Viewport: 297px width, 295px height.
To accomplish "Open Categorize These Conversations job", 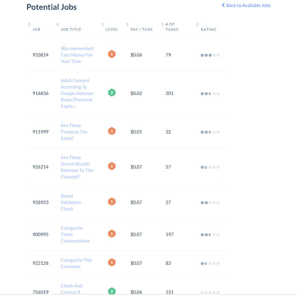I will 75,234.
